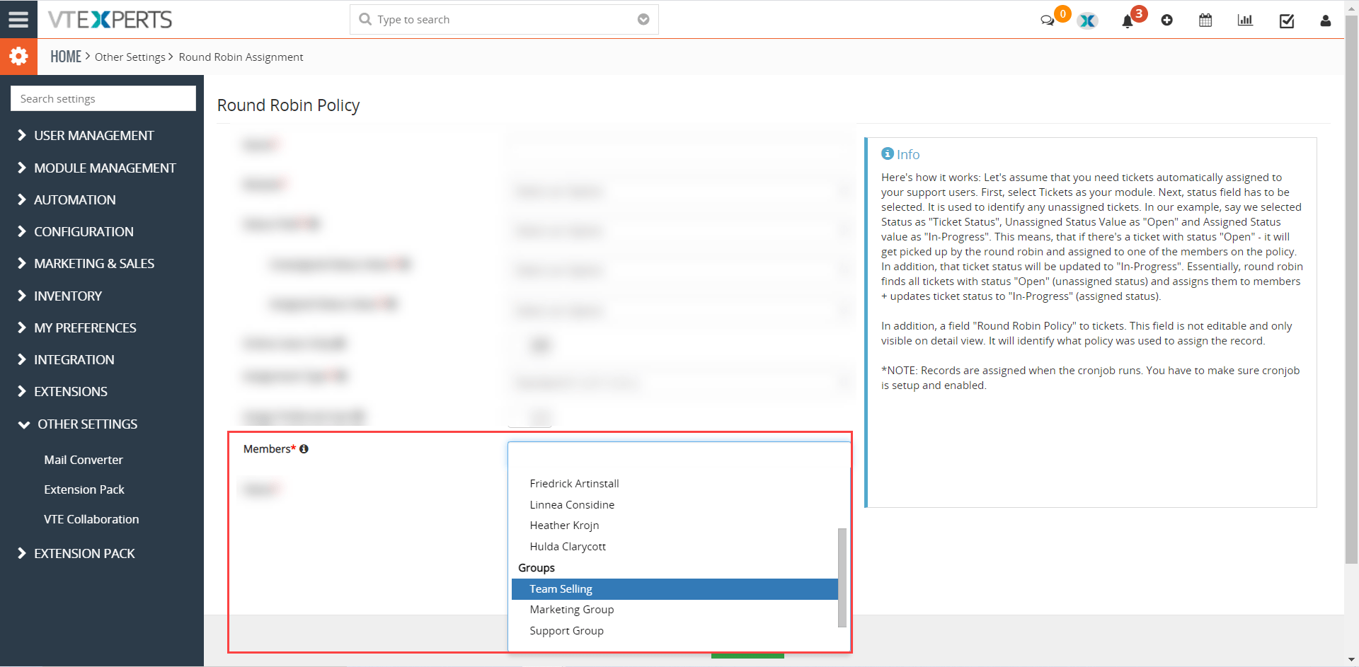Open the search filter dropdown inside the search bar
Image resolution: width=1359 pixels, height=667 pixels.
[x=643, y=19]
